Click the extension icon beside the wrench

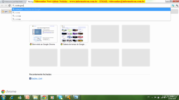tap(173, 6)
